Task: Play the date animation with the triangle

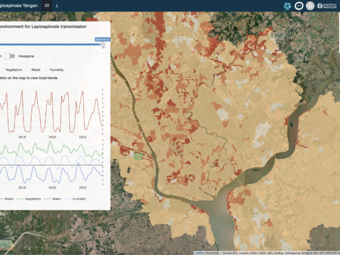Action: tap(104, 48)
